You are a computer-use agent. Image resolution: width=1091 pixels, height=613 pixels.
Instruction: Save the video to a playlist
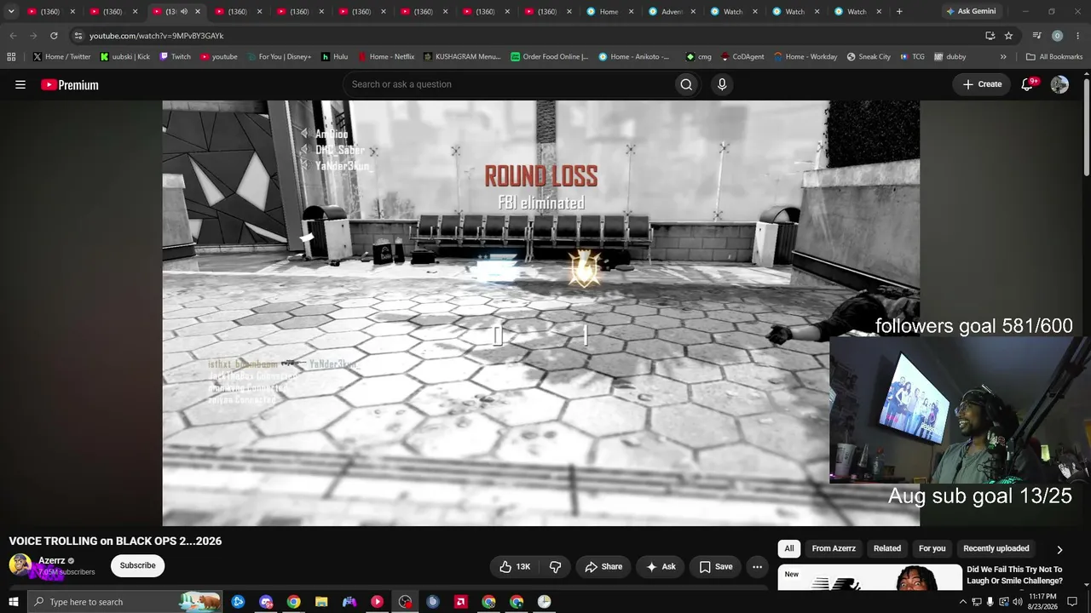point(716,566)
